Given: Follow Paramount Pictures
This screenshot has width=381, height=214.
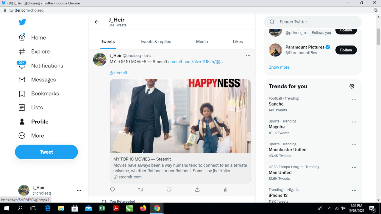Looking at the screenshot, I should (346, 50).
